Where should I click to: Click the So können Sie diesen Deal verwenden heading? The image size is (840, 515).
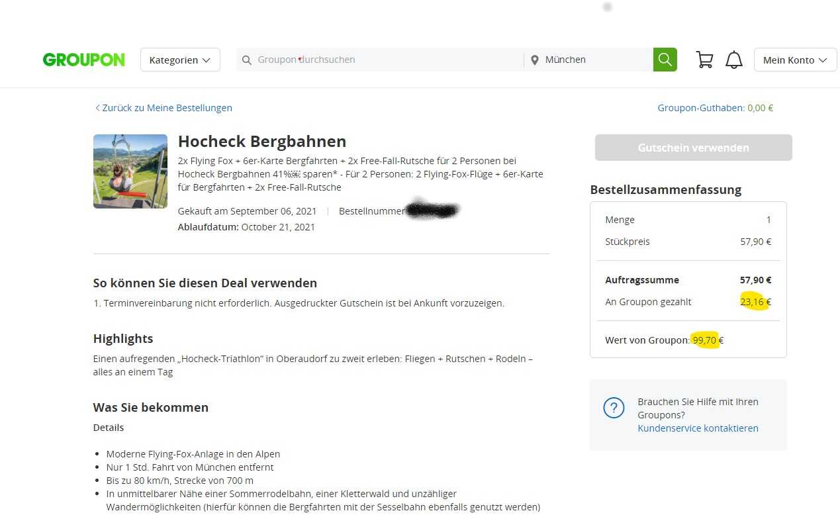click(205, 283)
